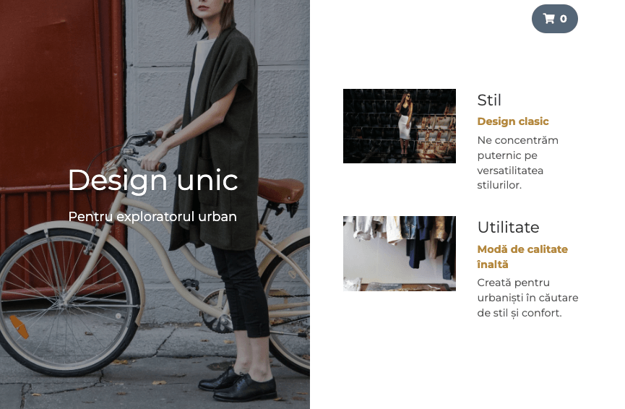Click the Utilitate heading

pos(508,227)
